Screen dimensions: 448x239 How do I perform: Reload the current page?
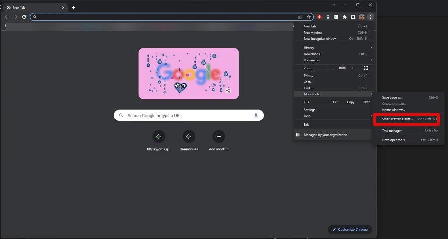point(24,17)
